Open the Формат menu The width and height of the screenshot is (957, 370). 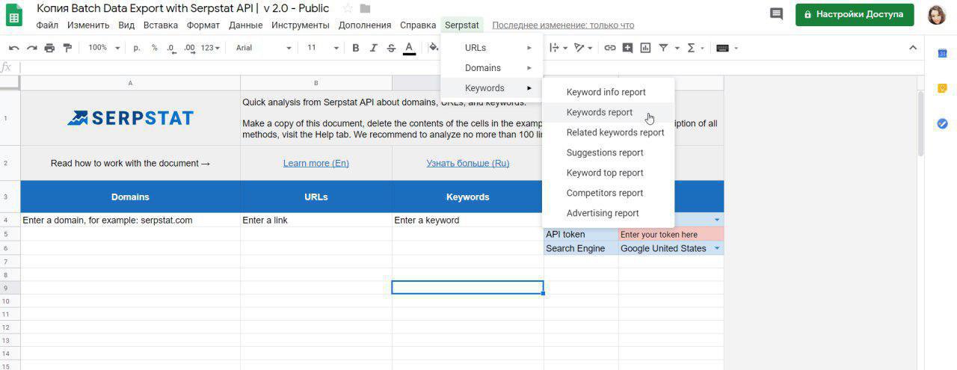[x=203, y=25]
